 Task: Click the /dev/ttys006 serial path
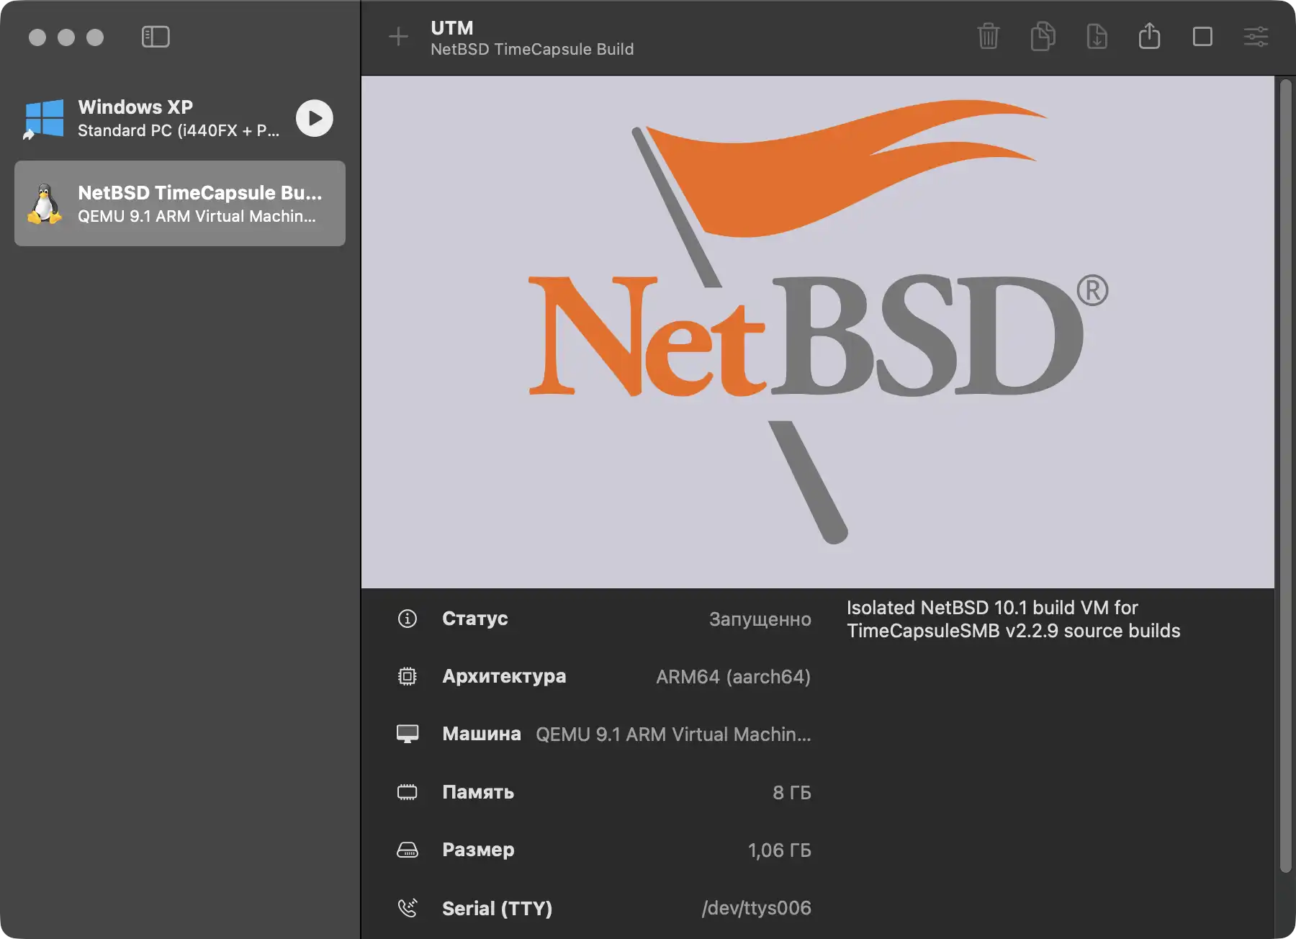(757, 908)
